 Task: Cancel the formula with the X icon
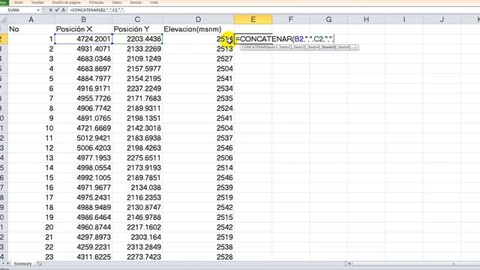pyautogui.click(x=51, y=10)
